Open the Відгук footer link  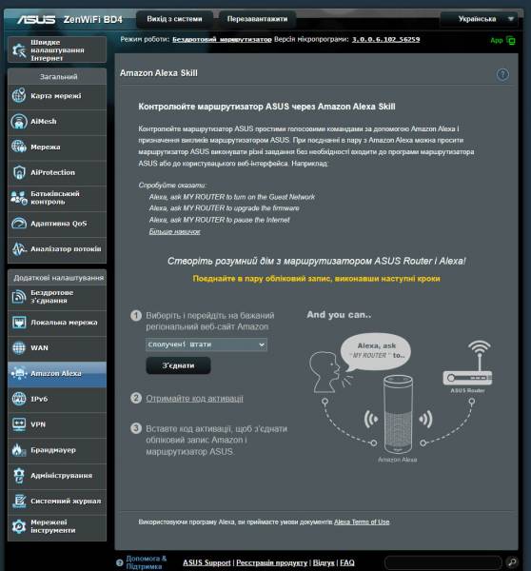tap(324, 562)
